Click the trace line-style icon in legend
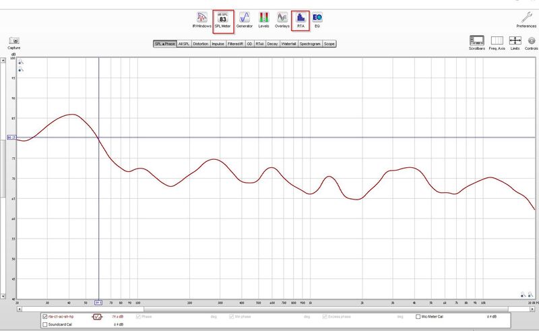Screen dimensions: 539x331 pos(97,317)
